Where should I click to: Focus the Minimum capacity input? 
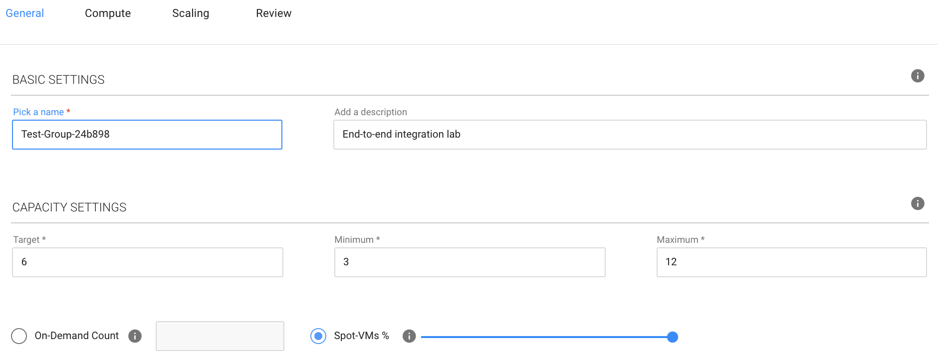(x=469, y=262)
